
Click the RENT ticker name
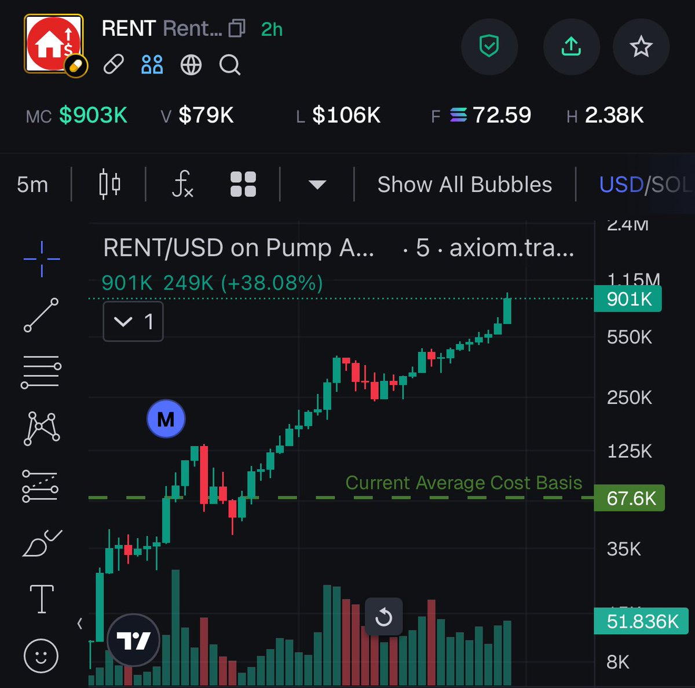coord(129,28)
